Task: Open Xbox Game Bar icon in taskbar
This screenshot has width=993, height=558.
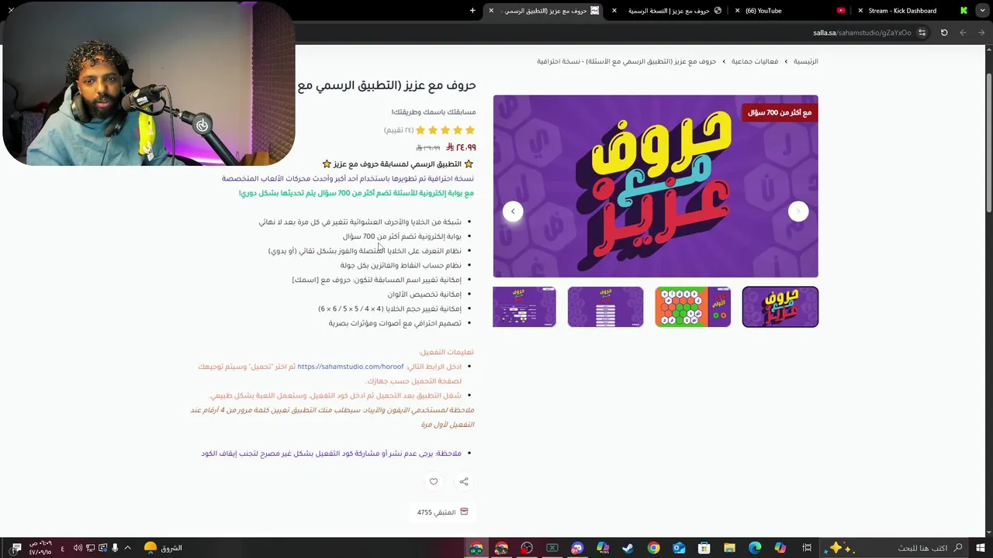Action: 552,548
